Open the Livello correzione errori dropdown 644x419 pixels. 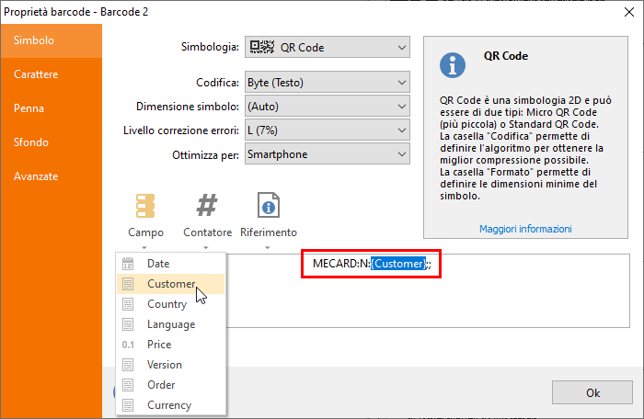coord(327,130)
